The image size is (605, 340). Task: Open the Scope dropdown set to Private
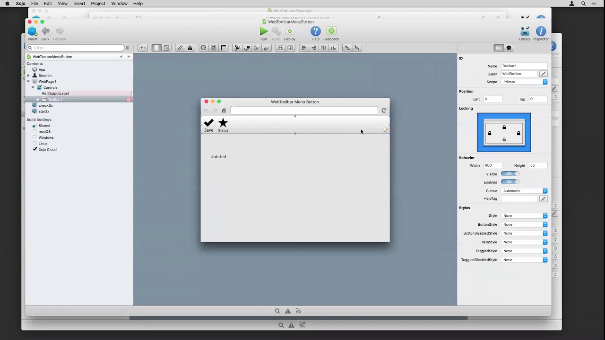524,82
